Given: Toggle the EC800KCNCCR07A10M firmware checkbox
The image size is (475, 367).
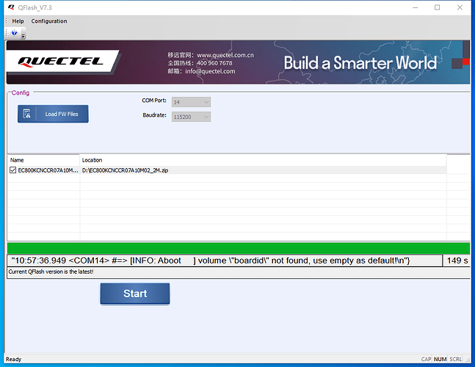Looking at the screenshot, I should (x=12, y=170).
